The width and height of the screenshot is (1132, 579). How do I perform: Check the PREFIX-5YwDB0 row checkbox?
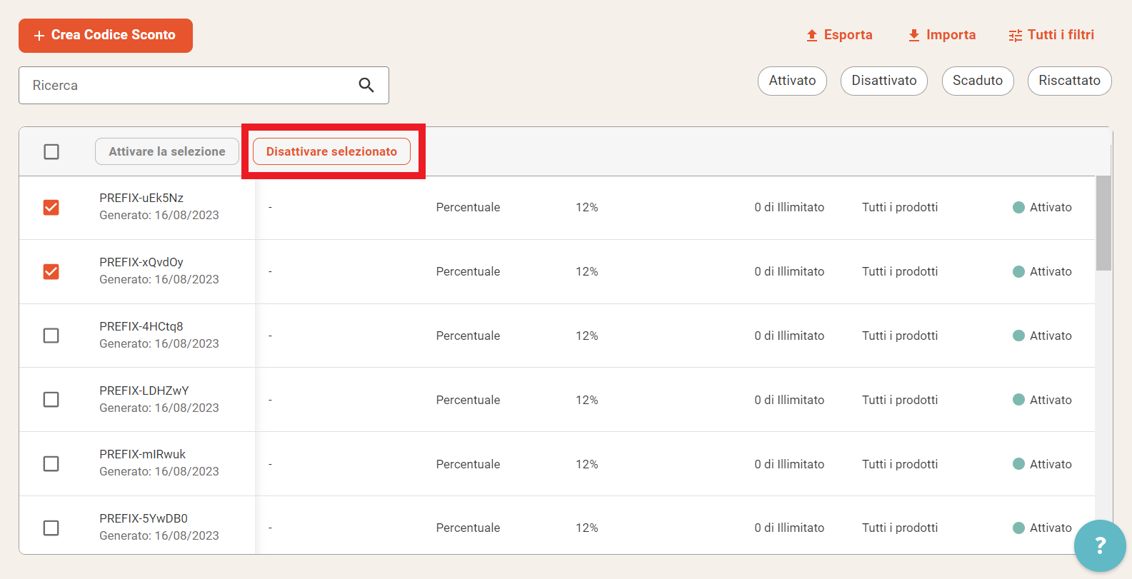click(x=51, y=528)
